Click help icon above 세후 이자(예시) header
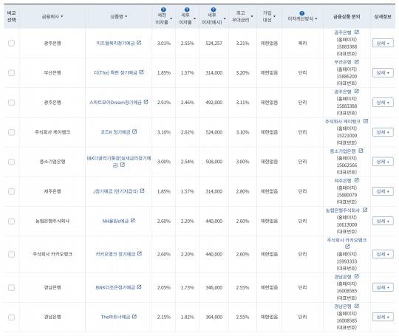This screenshot has width=399, height=336. coord(214,10)
